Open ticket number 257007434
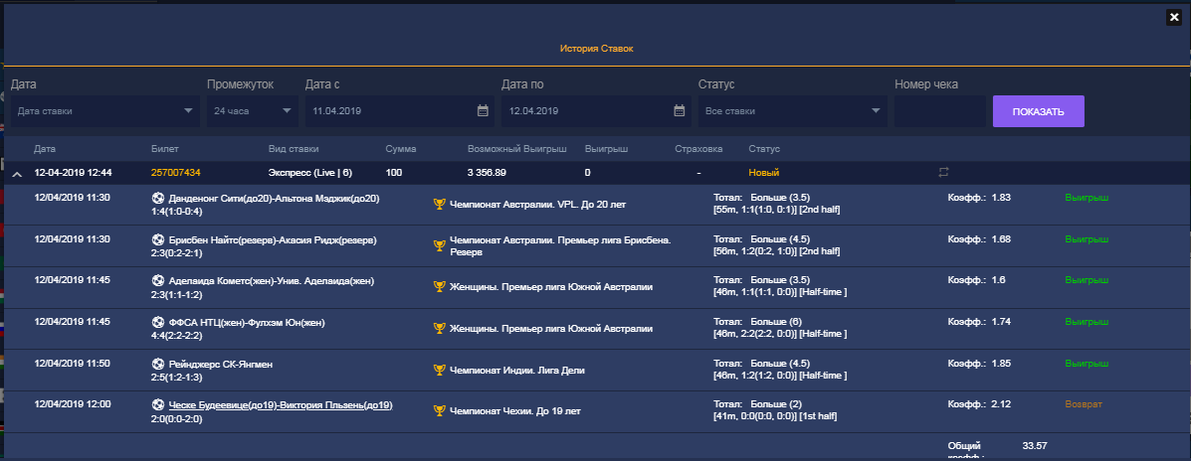 [x=175, y=173]
